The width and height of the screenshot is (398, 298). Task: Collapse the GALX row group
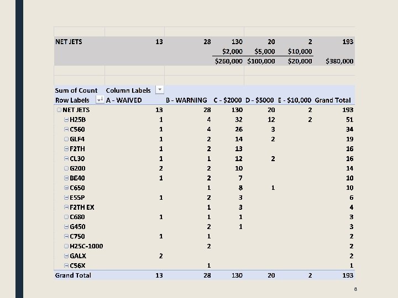pyautogui.click(x=66, y=256)
